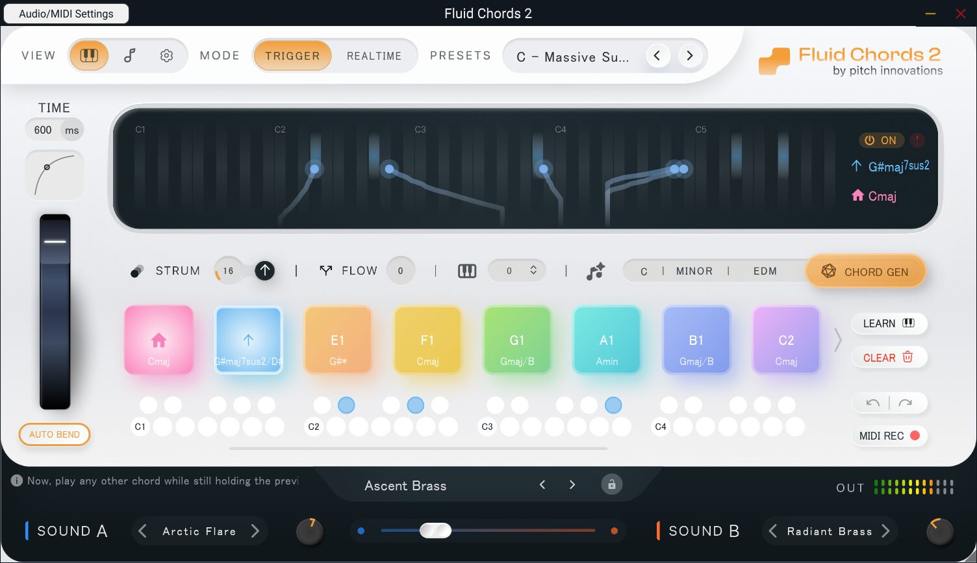
Task: Select previous Sound B patch Radiant Brass
Action: click(x=772, y=531)
